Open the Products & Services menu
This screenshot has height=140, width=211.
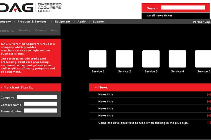click(32, 22)
